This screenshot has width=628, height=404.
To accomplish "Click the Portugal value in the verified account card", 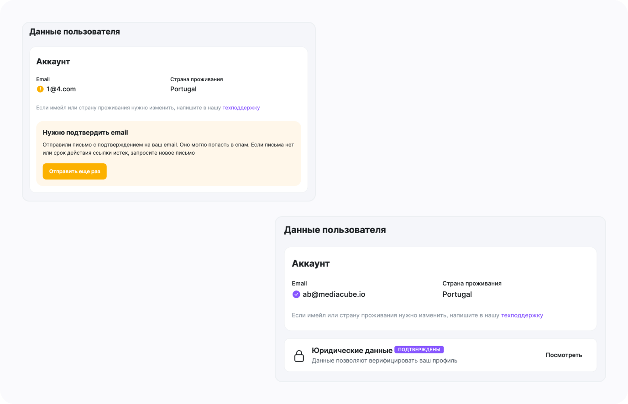I will [x=457, y=294].
